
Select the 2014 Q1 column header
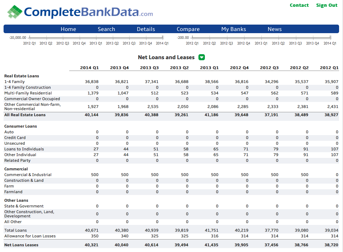click(89, 68)
